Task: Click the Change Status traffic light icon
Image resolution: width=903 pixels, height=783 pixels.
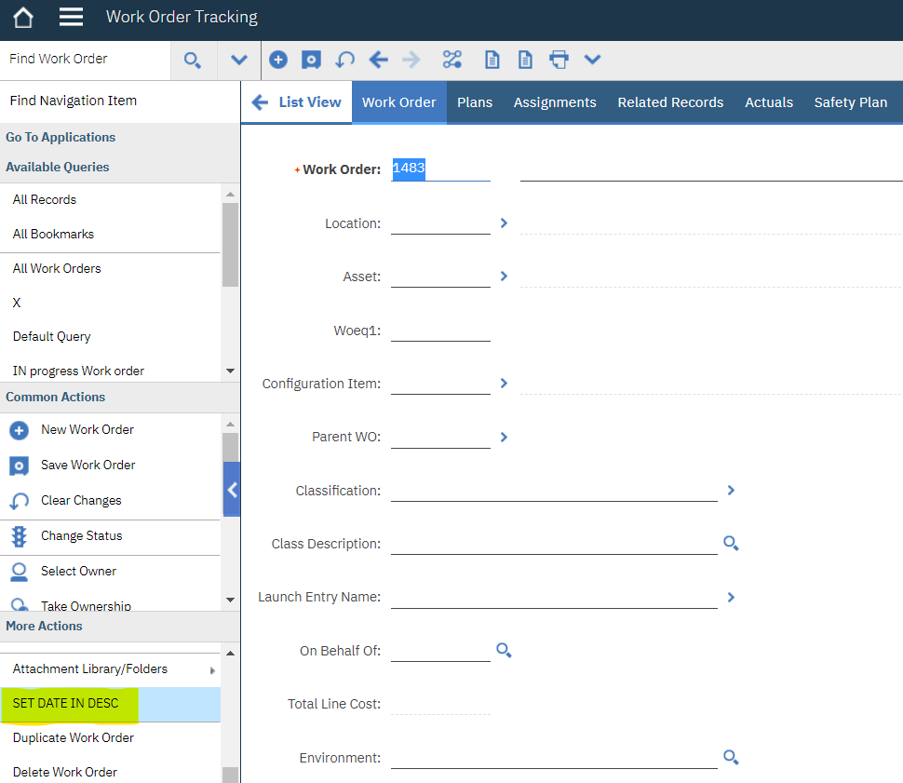Action: pyautogui.click(x=17, y=537)
